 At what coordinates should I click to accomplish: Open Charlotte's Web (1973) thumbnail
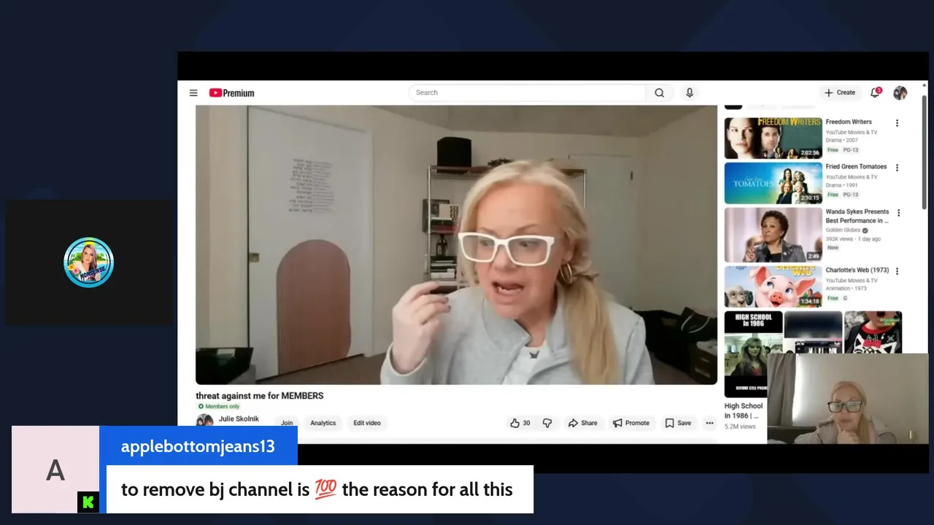(x=773, y=287)
